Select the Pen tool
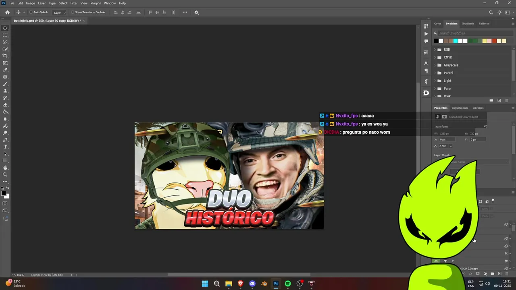516x290 pixels. (x=5, y=140)
